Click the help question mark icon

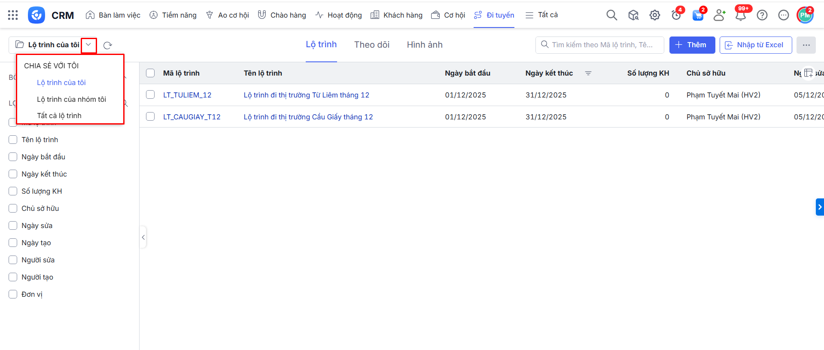tap(762, 15)
